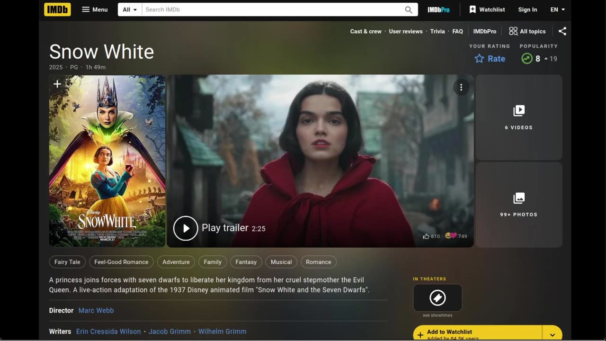Image resolution: width=606 pixels, height=341 pixels.
Task: Open the EN language dropdown
Action: pos(557,9)
